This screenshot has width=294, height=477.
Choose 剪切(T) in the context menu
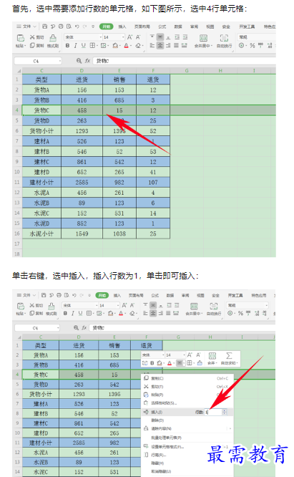tap(157, 386)
